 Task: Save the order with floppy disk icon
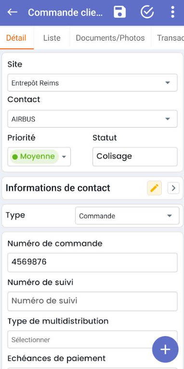pos(120,12)
